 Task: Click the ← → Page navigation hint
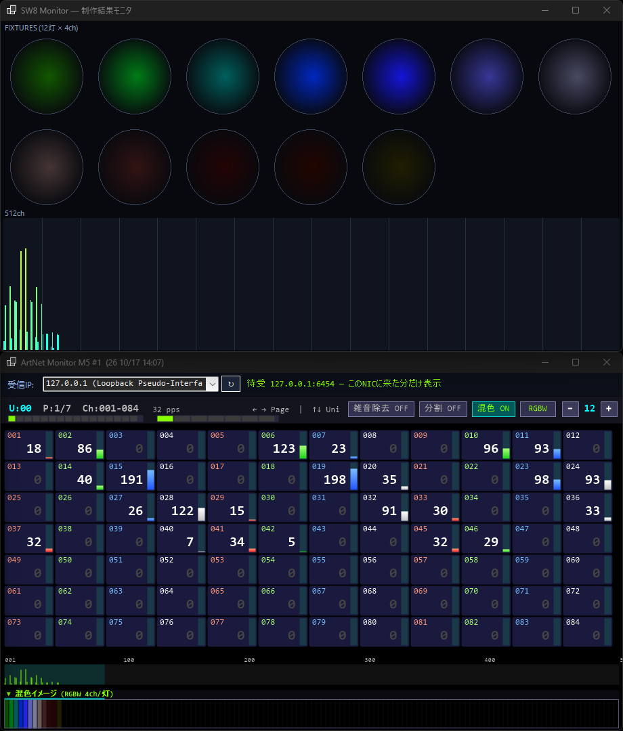pos(270,409)
